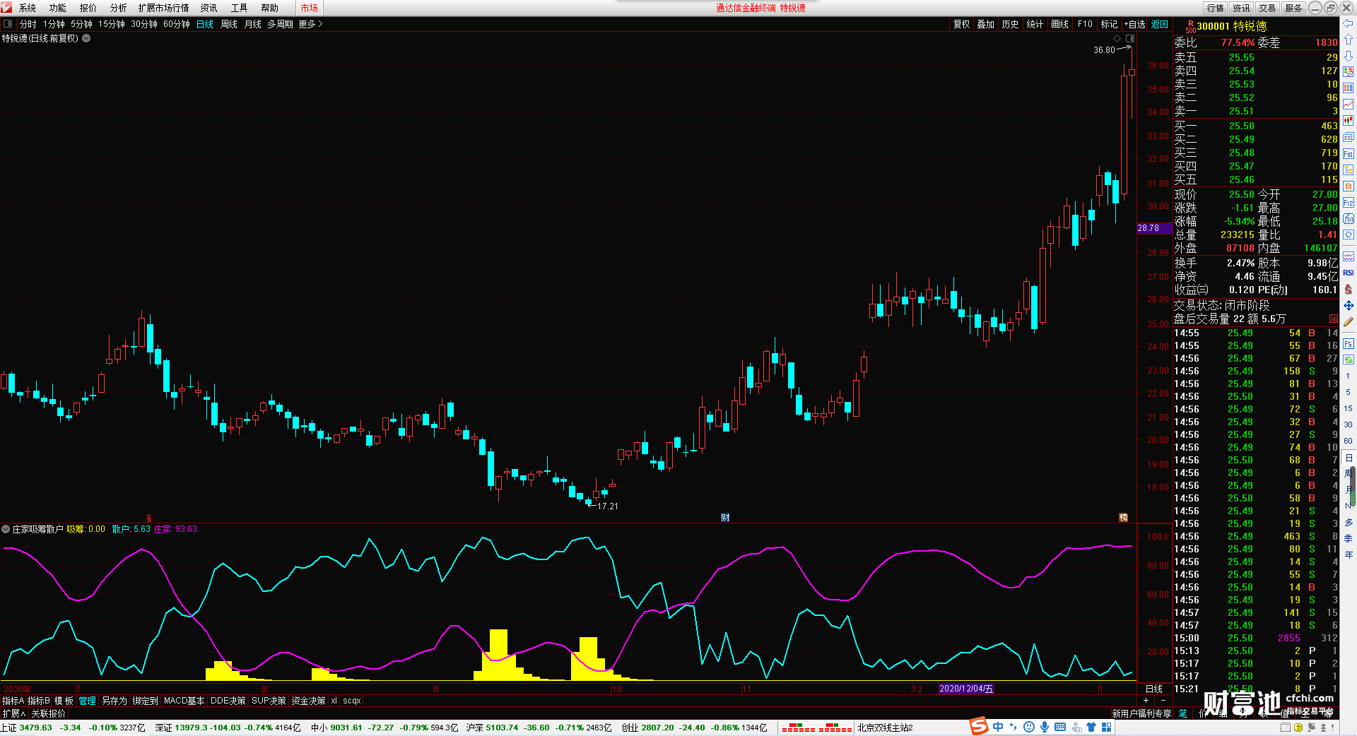Open the candlestick chart icon in sidebar
The image size is (1357, 736).
coord(1348,121)
